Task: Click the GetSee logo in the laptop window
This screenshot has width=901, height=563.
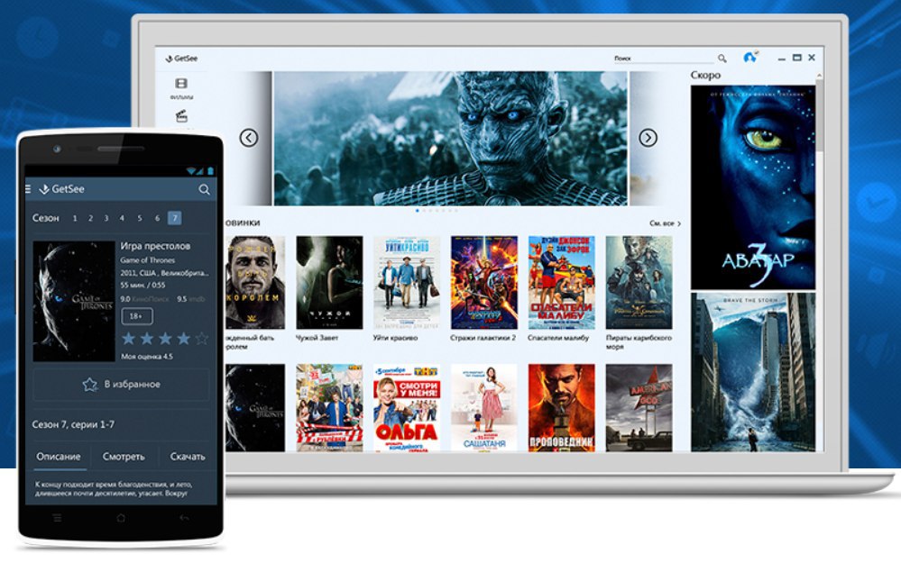Action: click(181, 59)
